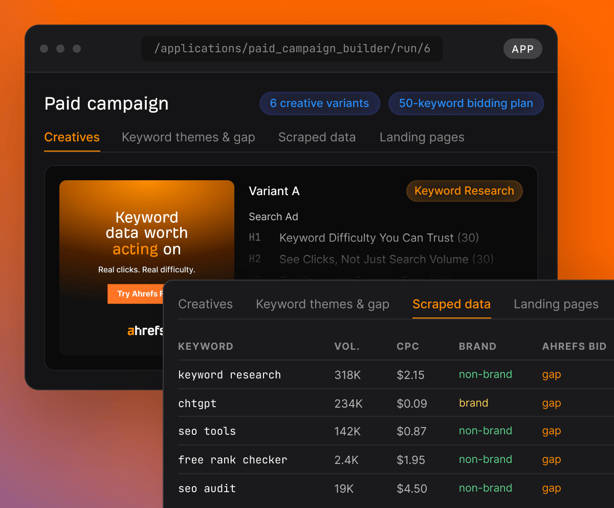The height and width of the screenshot is (508, 614).
Task: Sort by the CPC column header
Action: click(x=408, y=347)
